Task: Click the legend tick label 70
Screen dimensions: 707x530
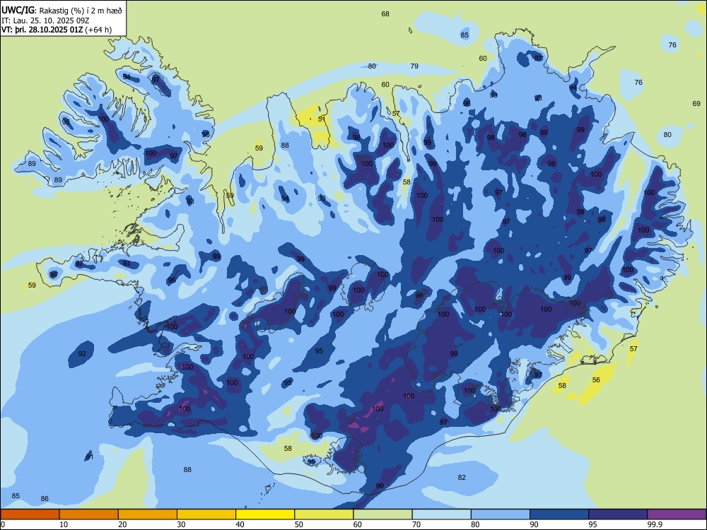Action: click(x=416, y=524)
